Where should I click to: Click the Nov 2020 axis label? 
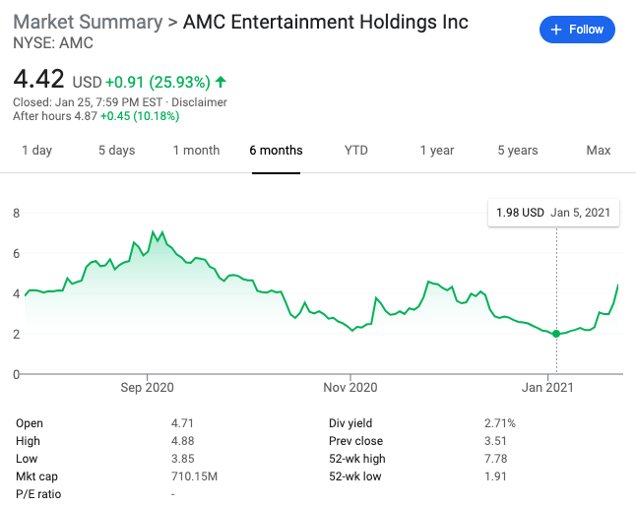(x=350, y=387)
